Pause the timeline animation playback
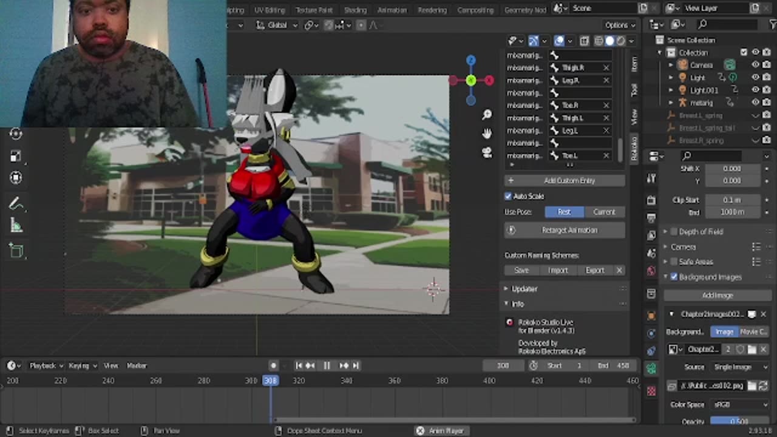This screenshot has width=777, height=437. pyautogui.click(x=327, y=365)
